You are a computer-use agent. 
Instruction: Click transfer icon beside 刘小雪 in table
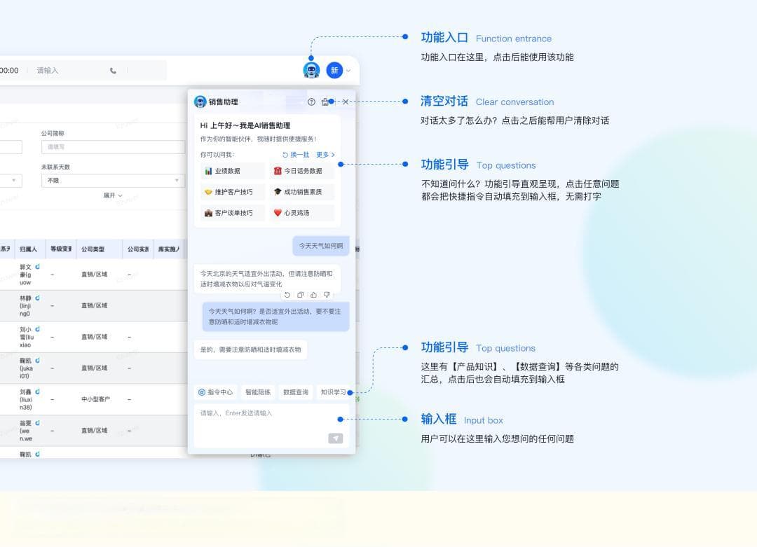37,329
